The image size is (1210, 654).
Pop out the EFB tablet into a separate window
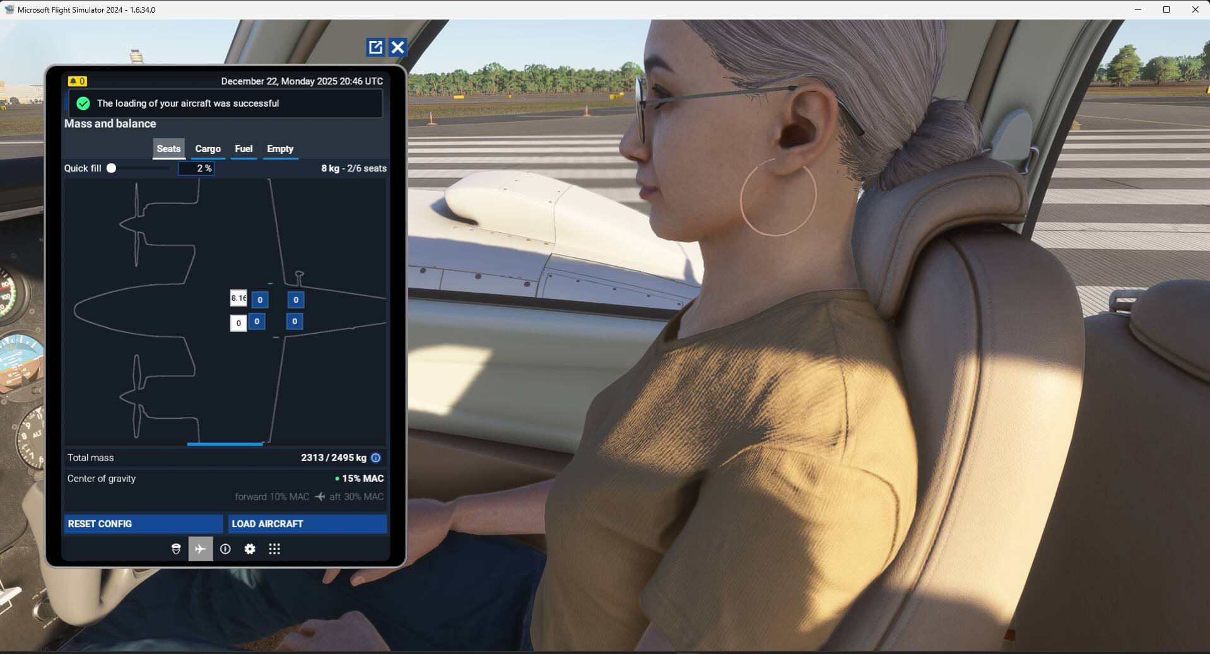[375, 47]
